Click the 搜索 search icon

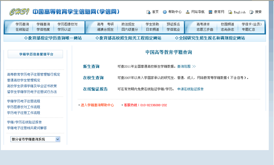coord(251,12)
